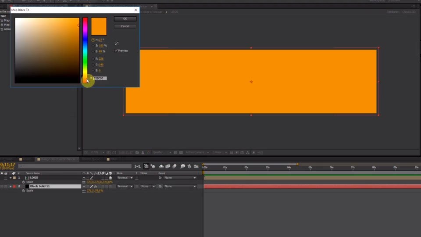Click Show Channel icon in viewer footer

(148, 152)
